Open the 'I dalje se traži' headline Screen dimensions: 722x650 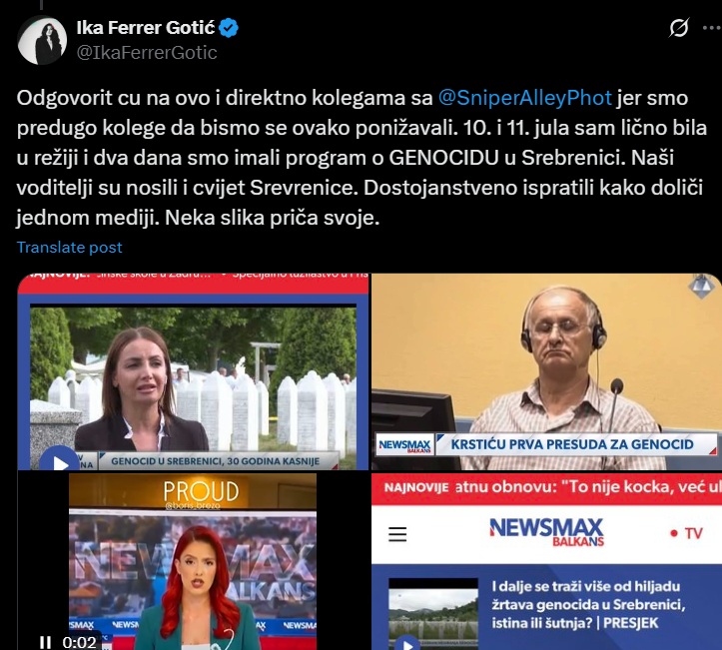coord(588,604)
